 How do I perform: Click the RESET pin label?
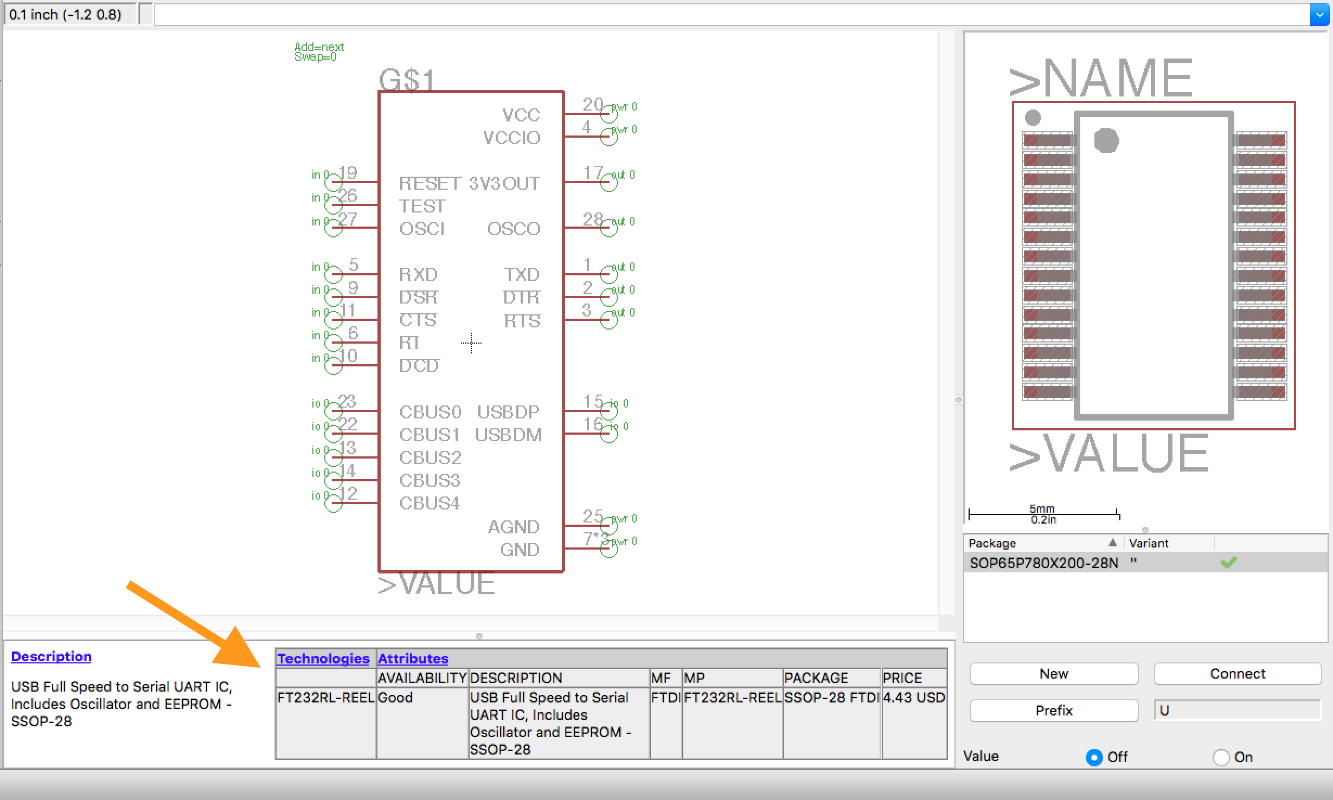coord(430,183)
